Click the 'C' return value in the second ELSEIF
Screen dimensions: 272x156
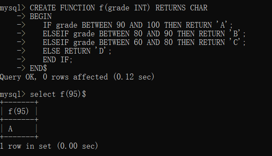click(x=235, y=42)
